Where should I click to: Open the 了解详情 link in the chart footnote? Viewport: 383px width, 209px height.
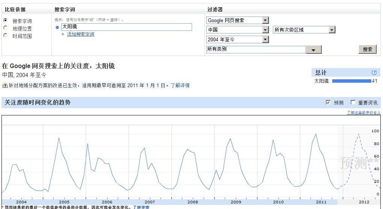(x=141, y=207)
